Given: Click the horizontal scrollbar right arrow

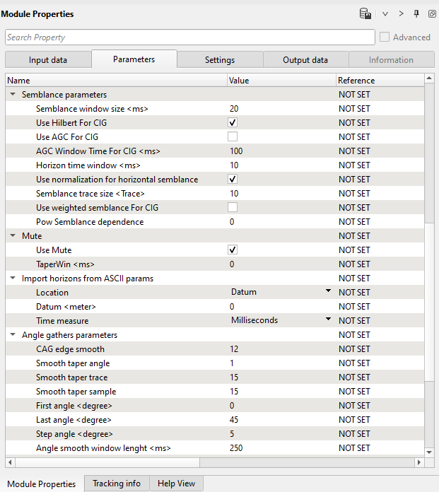Looking at the screenshot, I should tap(419, 462).
